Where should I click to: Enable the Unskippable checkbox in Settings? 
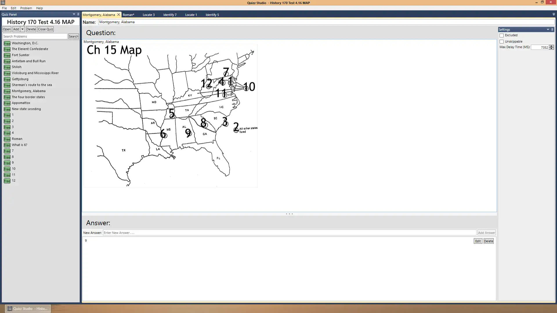(x=502, y=41)
